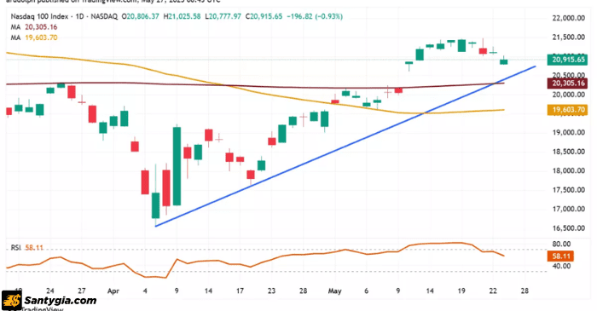Click the 80.00 RSI scale label
This screenshot has height=311, width=597.
click(561, 244)
